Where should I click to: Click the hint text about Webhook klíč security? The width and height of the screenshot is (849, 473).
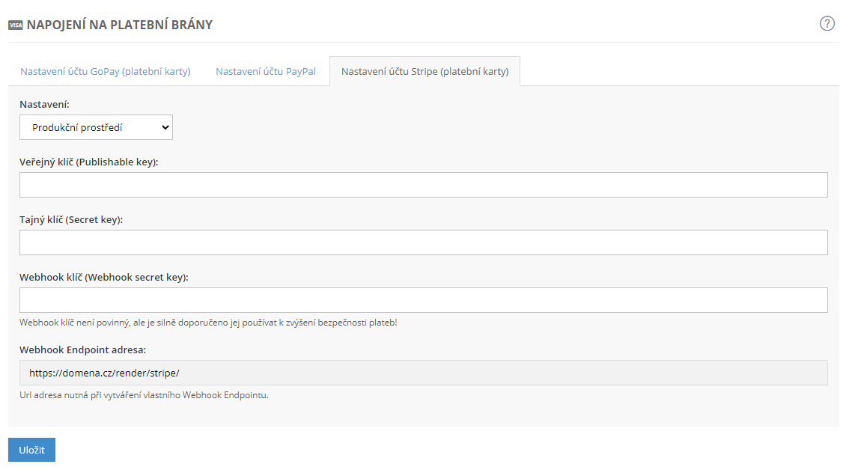click(208, 323)
